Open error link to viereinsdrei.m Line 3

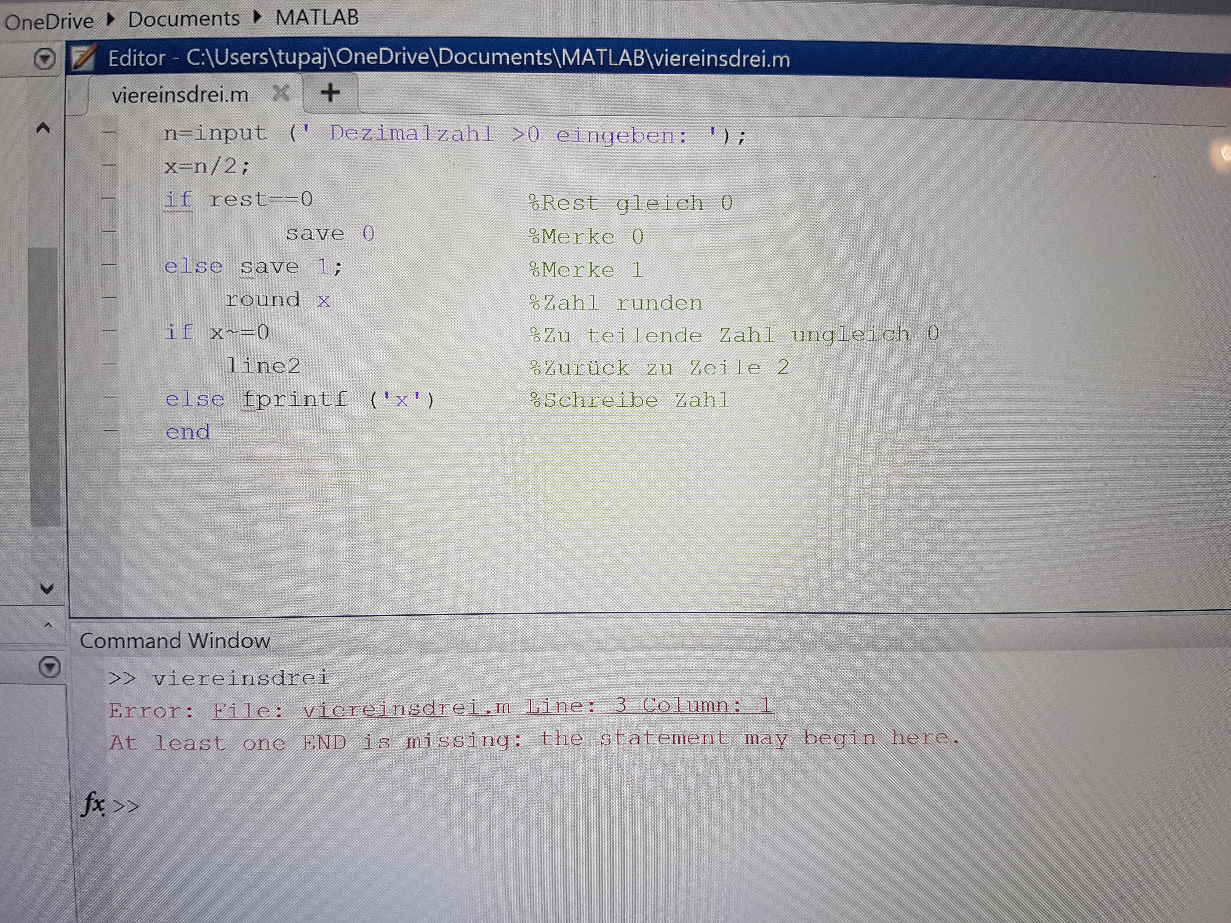[x=492, y=707]
